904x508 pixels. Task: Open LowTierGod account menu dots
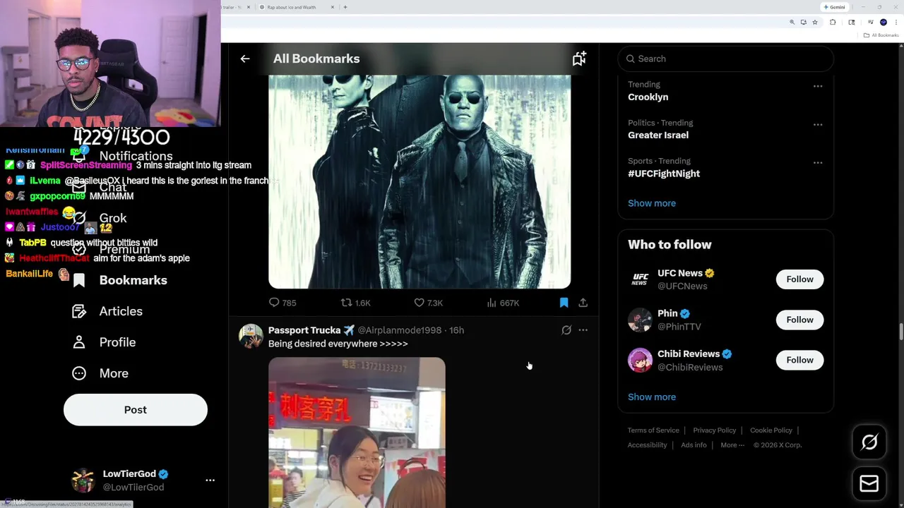click(x=210, y=480)
